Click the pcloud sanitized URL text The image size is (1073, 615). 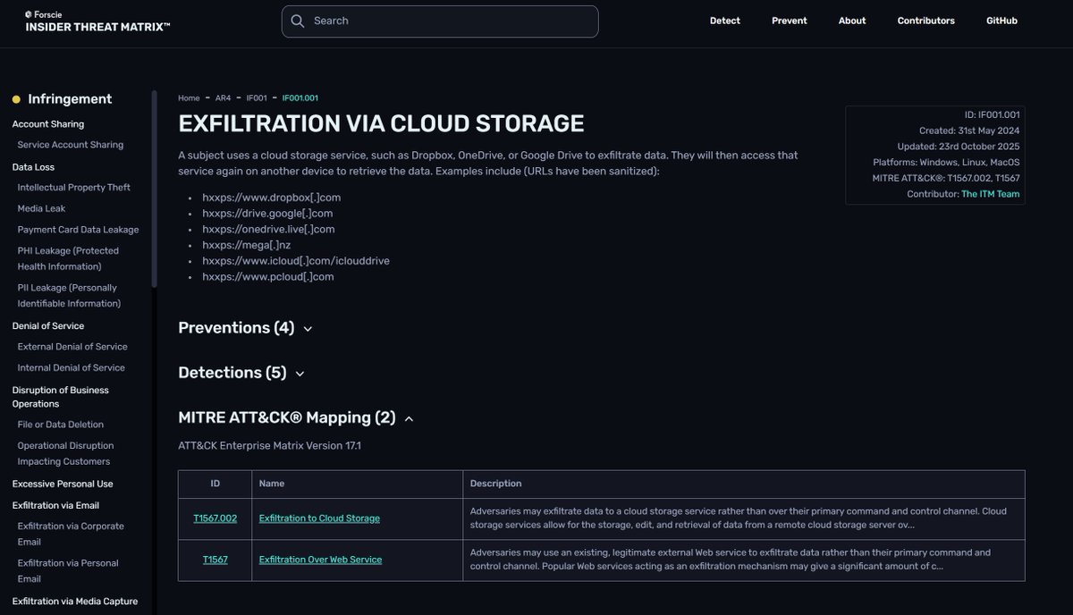tap(268, 277)
